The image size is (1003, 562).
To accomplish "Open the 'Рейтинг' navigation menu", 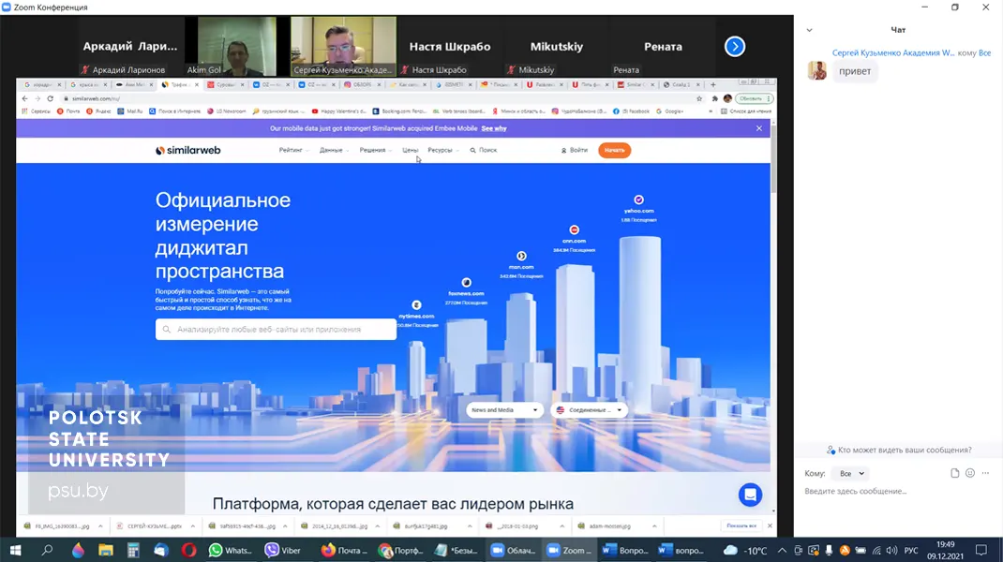I will point(293,150).
